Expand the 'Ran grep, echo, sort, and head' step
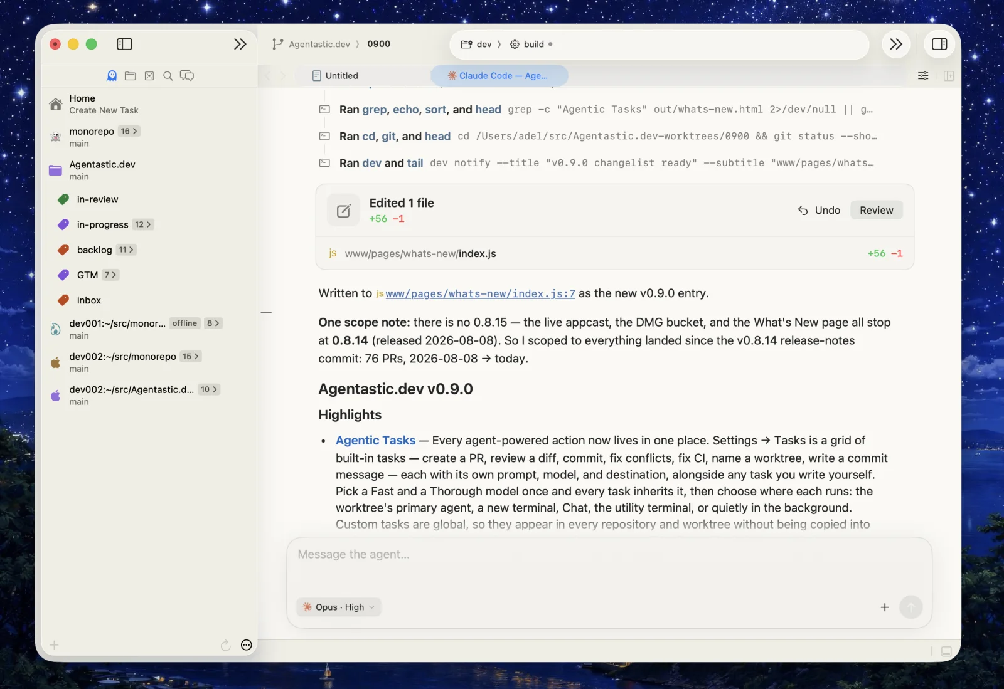Image resolution: width=1004 pixels, height=689 pixels. [x=596, y=110]
